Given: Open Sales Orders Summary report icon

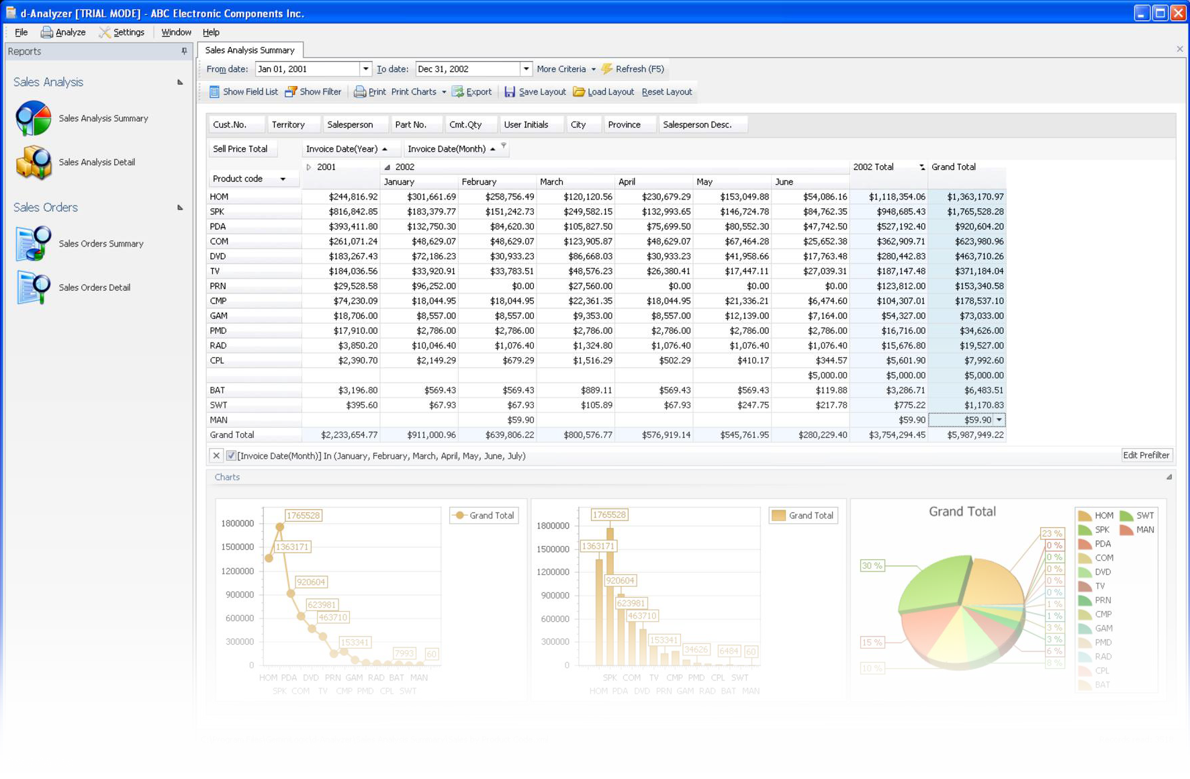Looking at the screenshot, I should (x=34, y=244).
